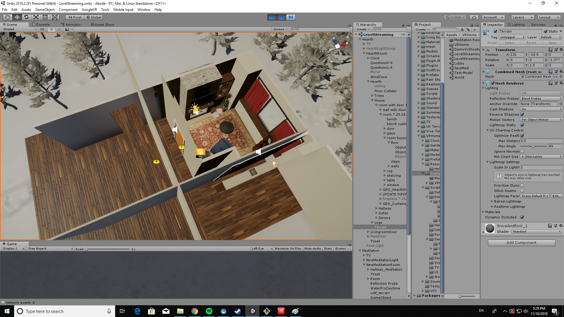Image resolution: width=564 pixels, height=317 pixels.
Task: Click Edit lightmap parameters button
Action: click(557, 196)
